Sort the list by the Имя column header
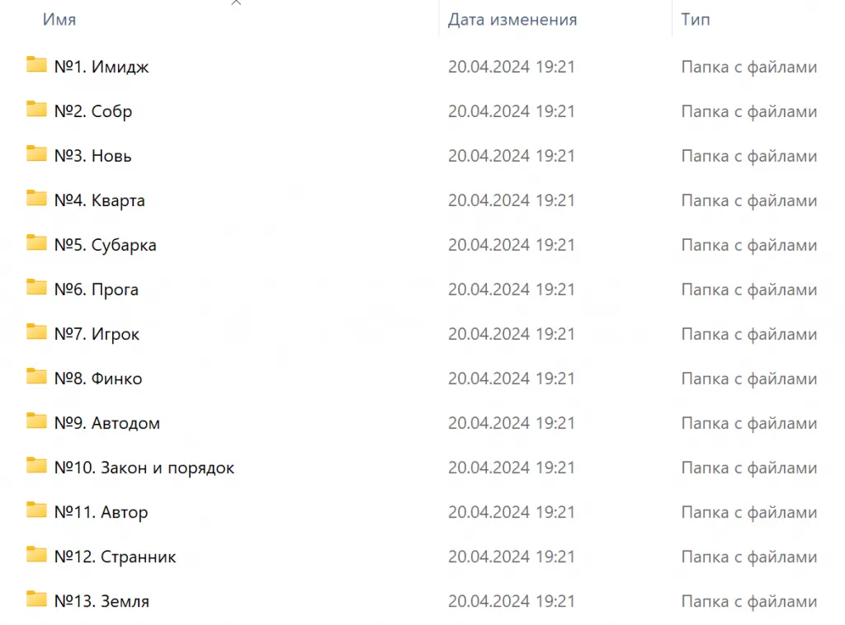Image resolution: width=845 pixels, height=625 pixels. (x=59, y=20)
